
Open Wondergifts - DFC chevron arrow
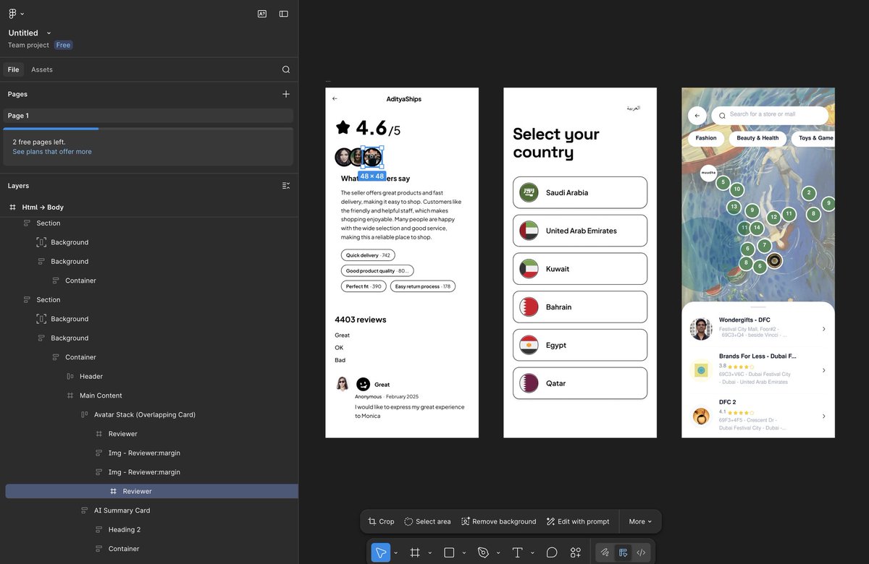coord(824,329)
